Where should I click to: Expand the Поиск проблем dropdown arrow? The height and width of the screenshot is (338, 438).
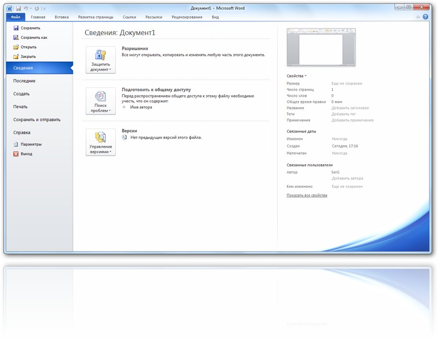tap(110, 111)
